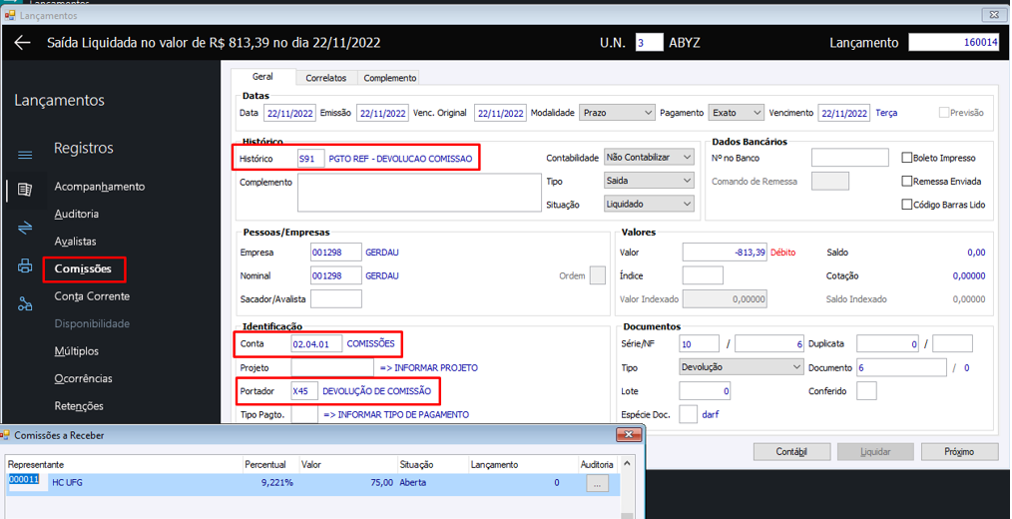Select the Registros book icon in sidebar
Screen dimensions: 1012x519
click(x=25, y=190)
